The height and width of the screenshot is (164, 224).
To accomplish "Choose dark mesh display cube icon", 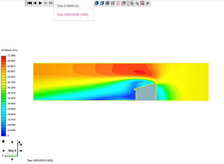I will pos(107,3).
